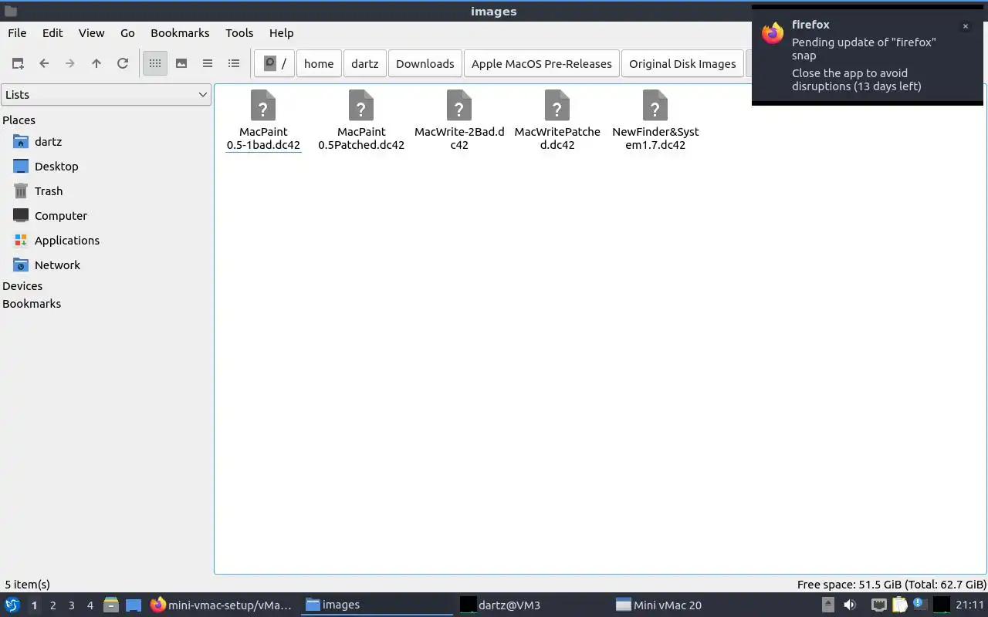Open the File menu
The width and height of the screenshot is (988, 617).
click(x=17, y=33)
